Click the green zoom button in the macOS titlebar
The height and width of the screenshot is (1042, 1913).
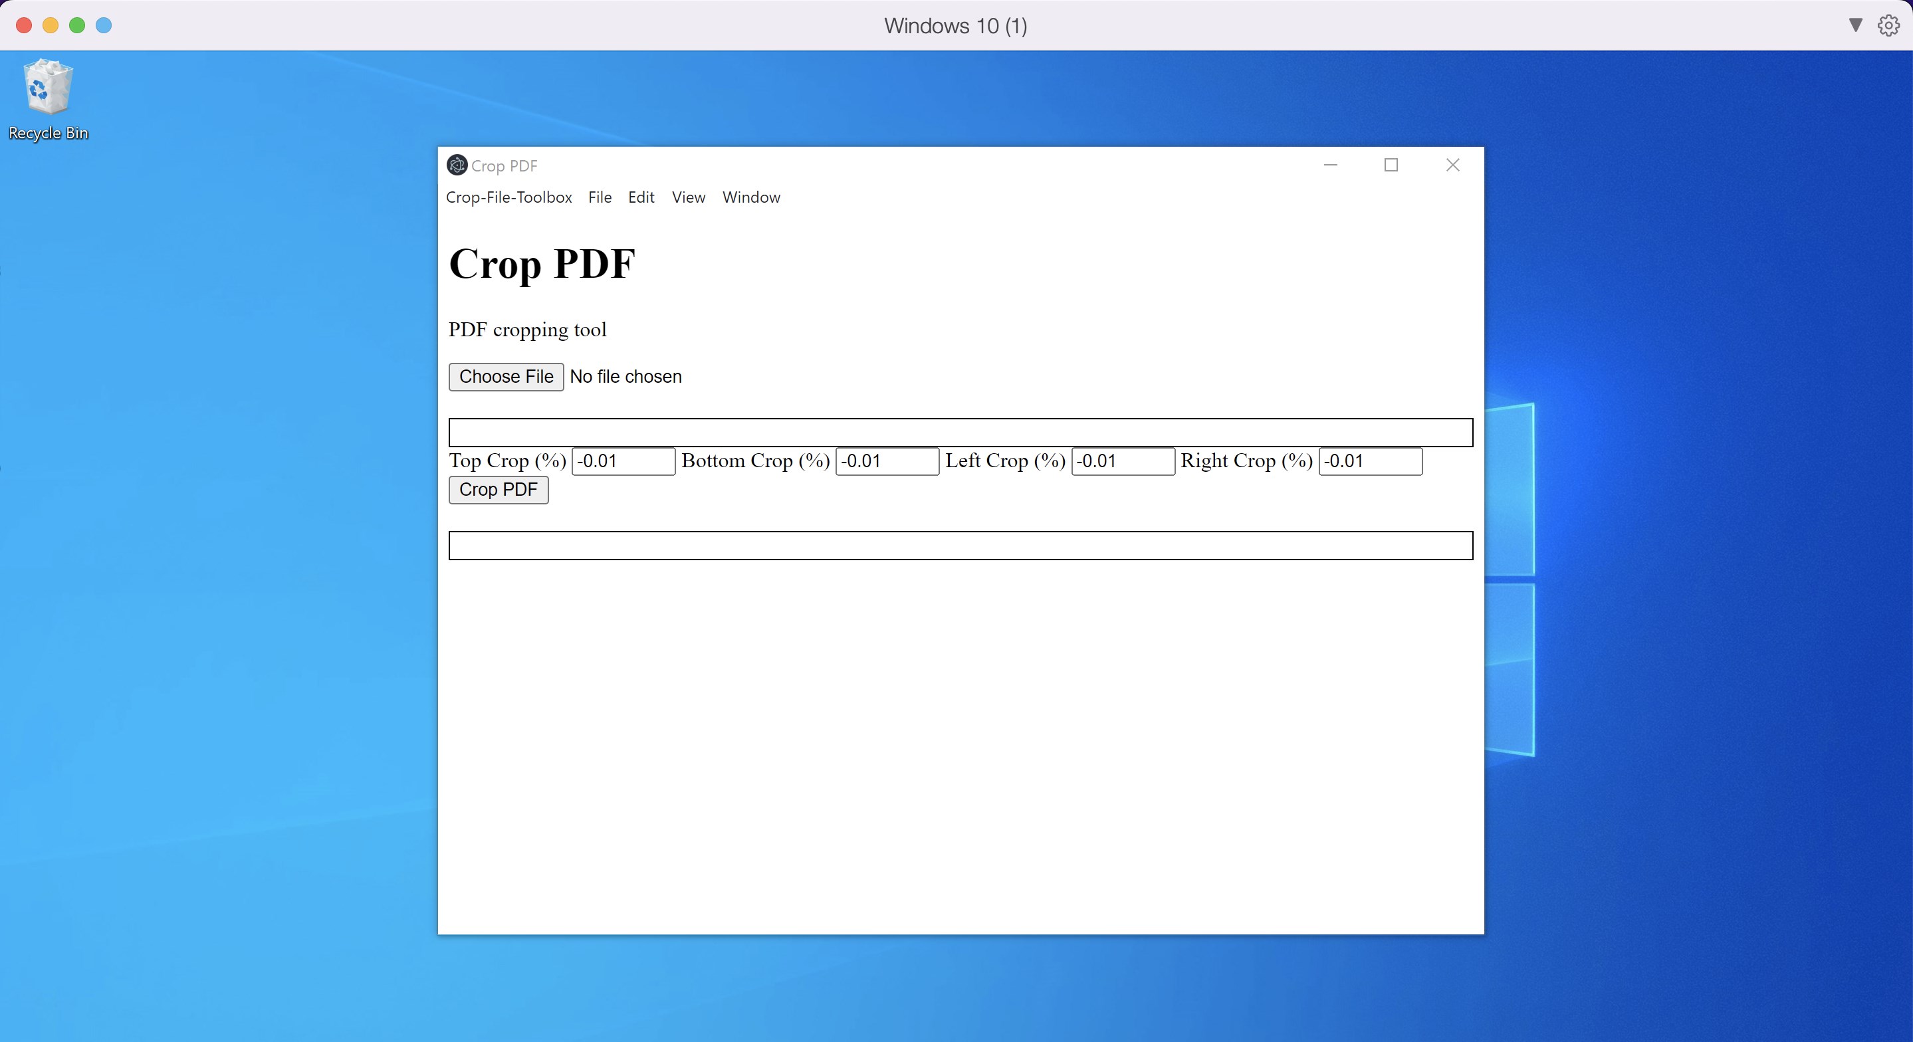(76, 25)
